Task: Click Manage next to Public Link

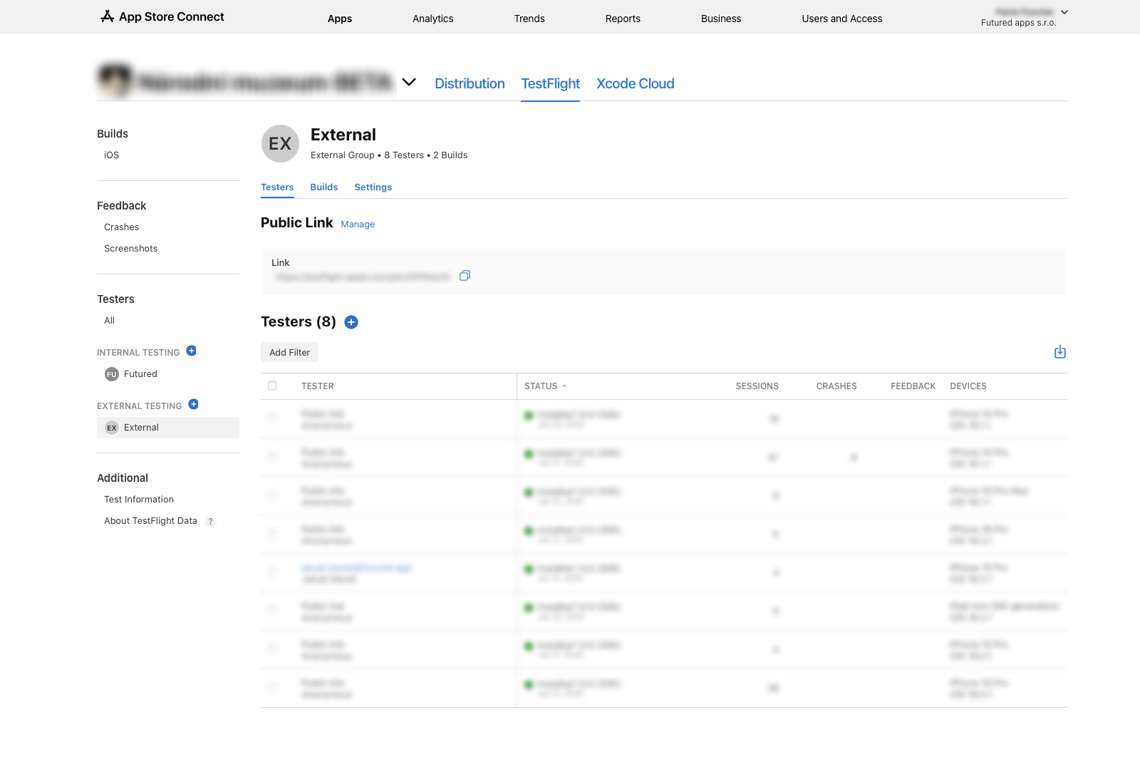Action: point(358,225)
